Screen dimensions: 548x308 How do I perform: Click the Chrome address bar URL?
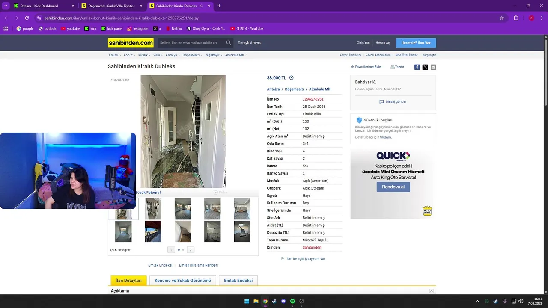122,18
